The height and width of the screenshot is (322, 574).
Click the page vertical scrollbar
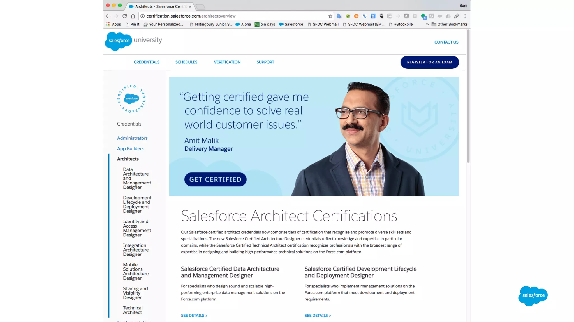(x=468, y=96)
